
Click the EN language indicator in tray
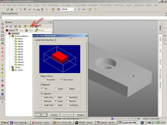click(x=142, y=123)
